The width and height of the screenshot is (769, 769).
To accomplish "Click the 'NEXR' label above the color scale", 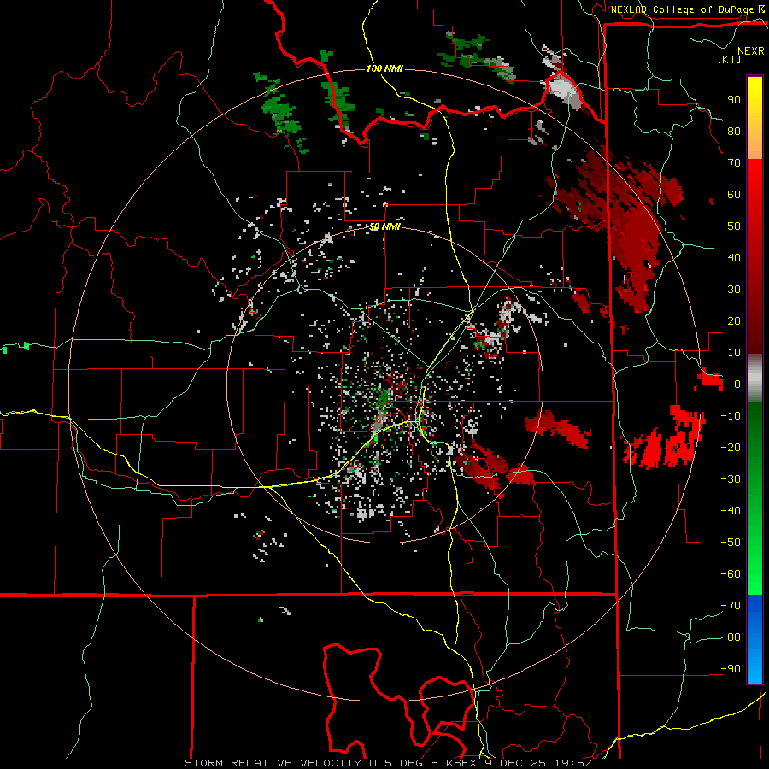I will click(x=751, y=51).
